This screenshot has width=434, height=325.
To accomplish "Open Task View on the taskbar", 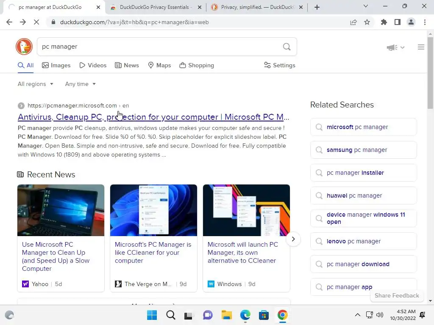I will 189,315.
